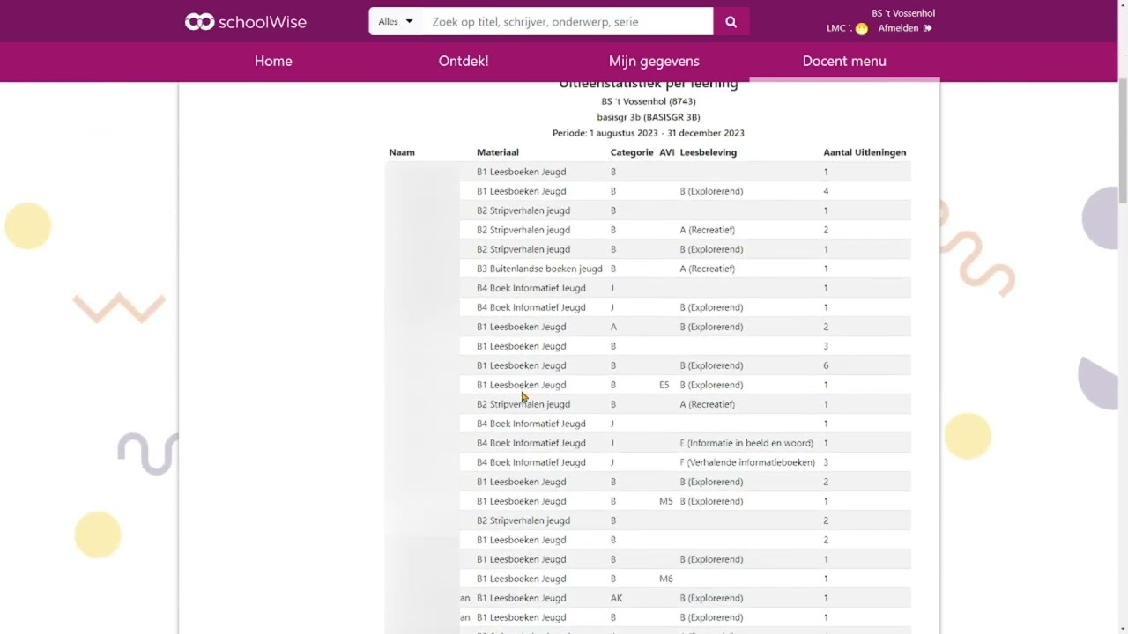The height and width of the screenshot is (634, 1128).
Task: Click the E5 AVI value
Action: (x=664, y=385)
